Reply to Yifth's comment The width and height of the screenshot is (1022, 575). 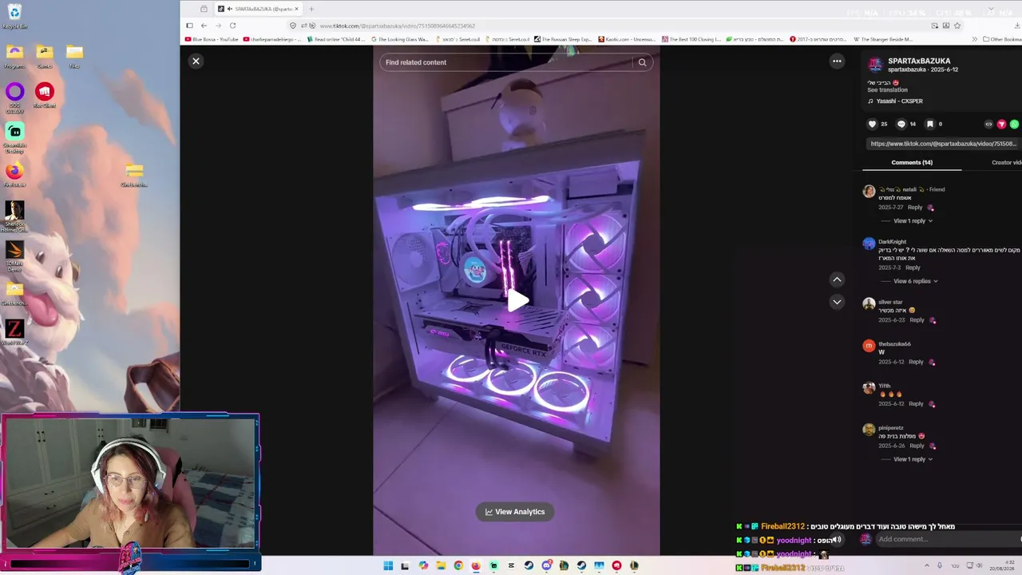[x=916, y=404]
